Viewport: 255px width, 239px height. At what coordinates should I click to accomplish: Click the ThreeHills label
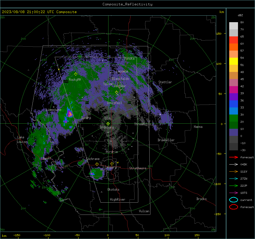tap(143, 124)
